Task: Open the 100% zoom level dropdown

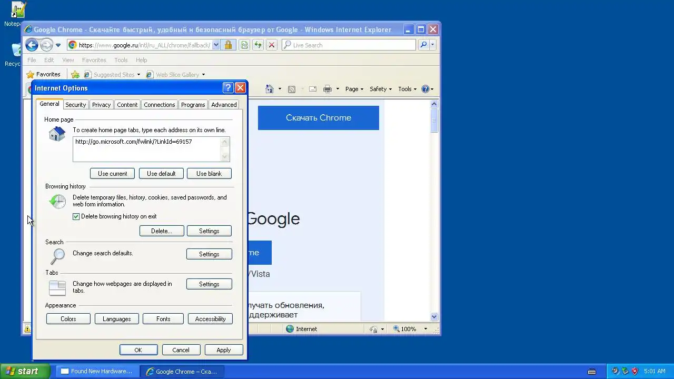Action: pyautogui.click(x=425, y=329)
